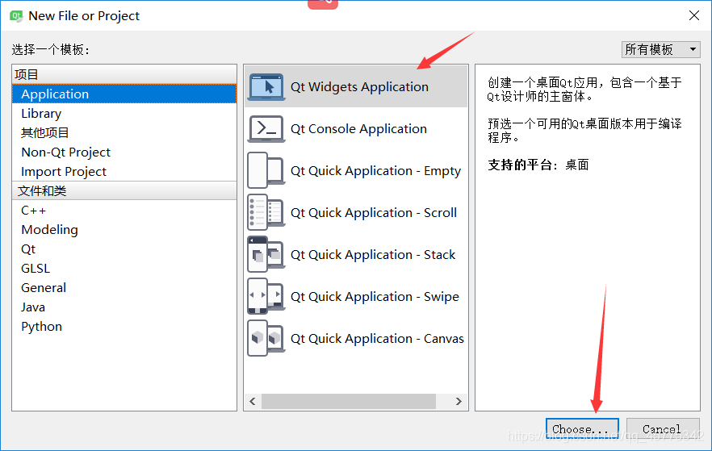
Task: Click the template list right scroll arrow
Action: [459, 401]
